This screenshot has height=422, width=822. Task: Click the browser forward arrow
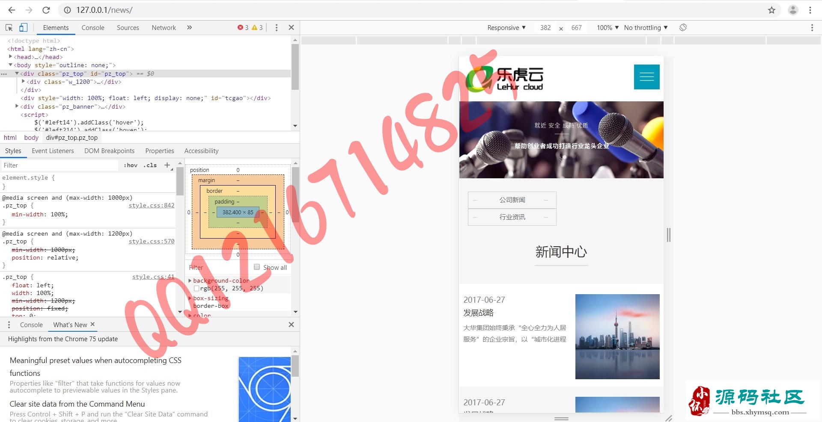click(x=29, y=10)
